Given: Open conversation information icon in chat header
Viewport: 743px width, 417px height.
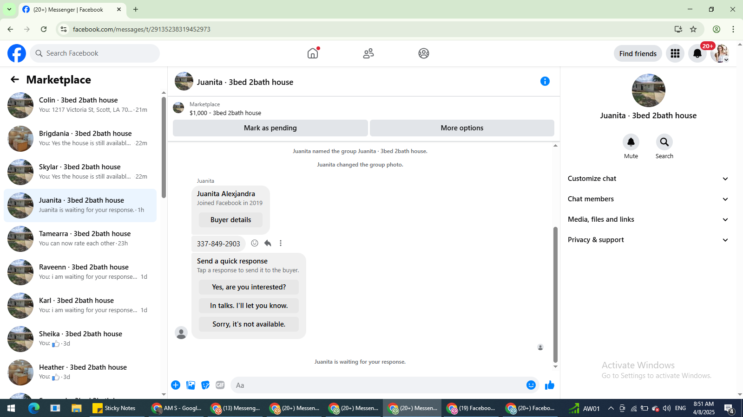Looking at the screenshot, I should point(545,81).
